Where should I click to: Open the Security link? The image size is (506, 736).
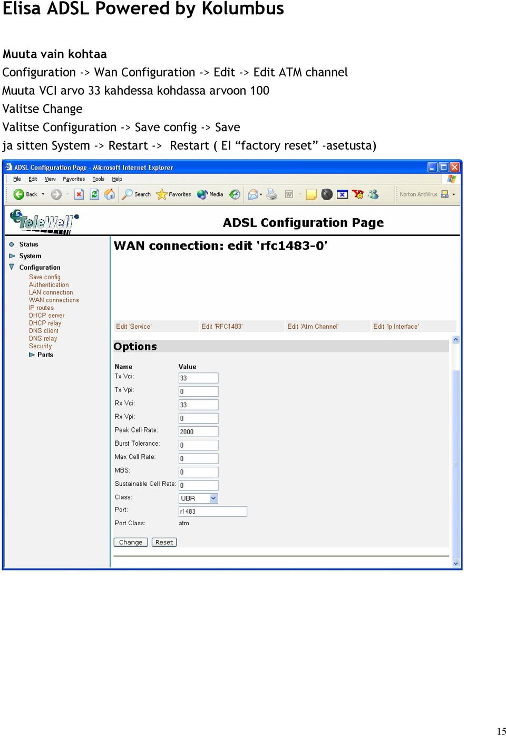tap(40, 346)
